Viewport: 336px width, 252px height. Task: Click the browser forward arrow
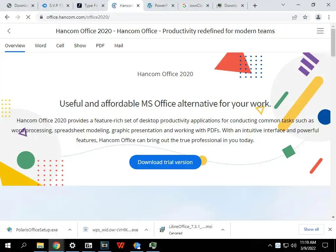click(18, 17)
